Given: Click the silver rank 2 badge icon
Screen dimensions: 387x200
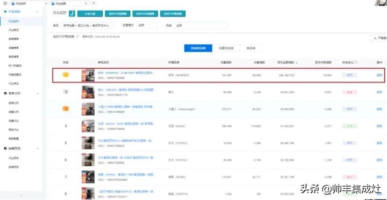Looking at the screenshot, I should 66,92.
